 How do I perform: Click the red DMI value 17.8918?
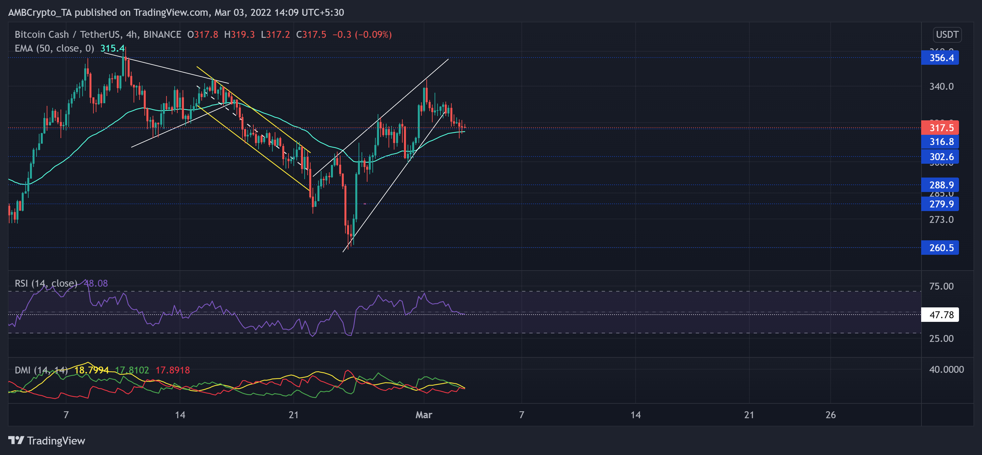(172, 370)
